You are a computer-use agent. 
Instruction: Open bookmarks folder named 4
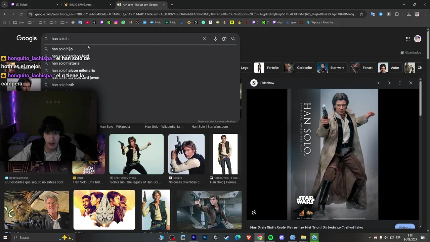coord(64,23)
